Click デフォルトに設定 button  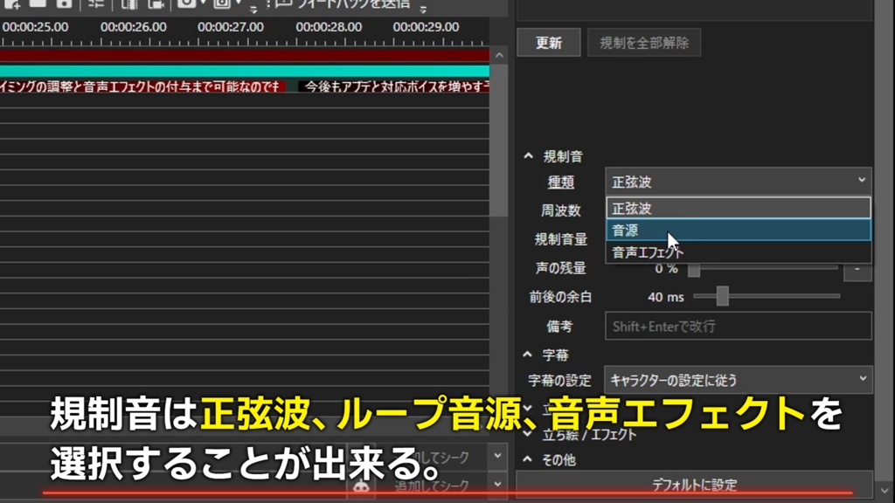click(694, 485)
